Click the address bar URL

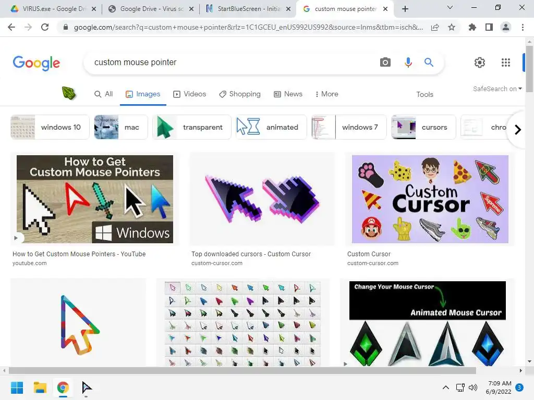248,27
